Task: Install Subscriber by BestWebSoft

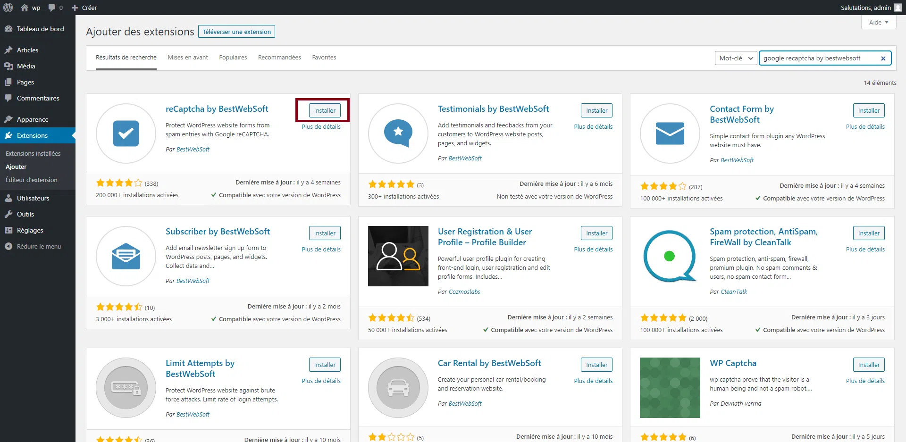Action: point(325,233)
